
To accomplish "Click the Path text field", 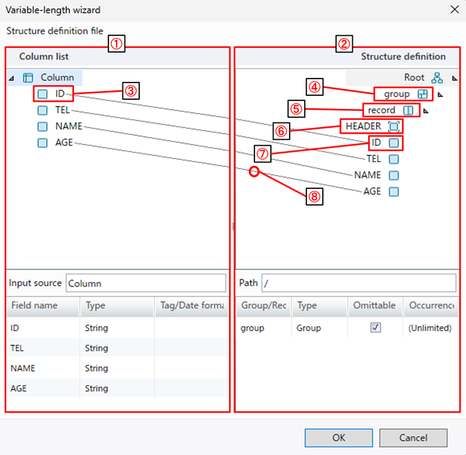I will tap(358, 283).
